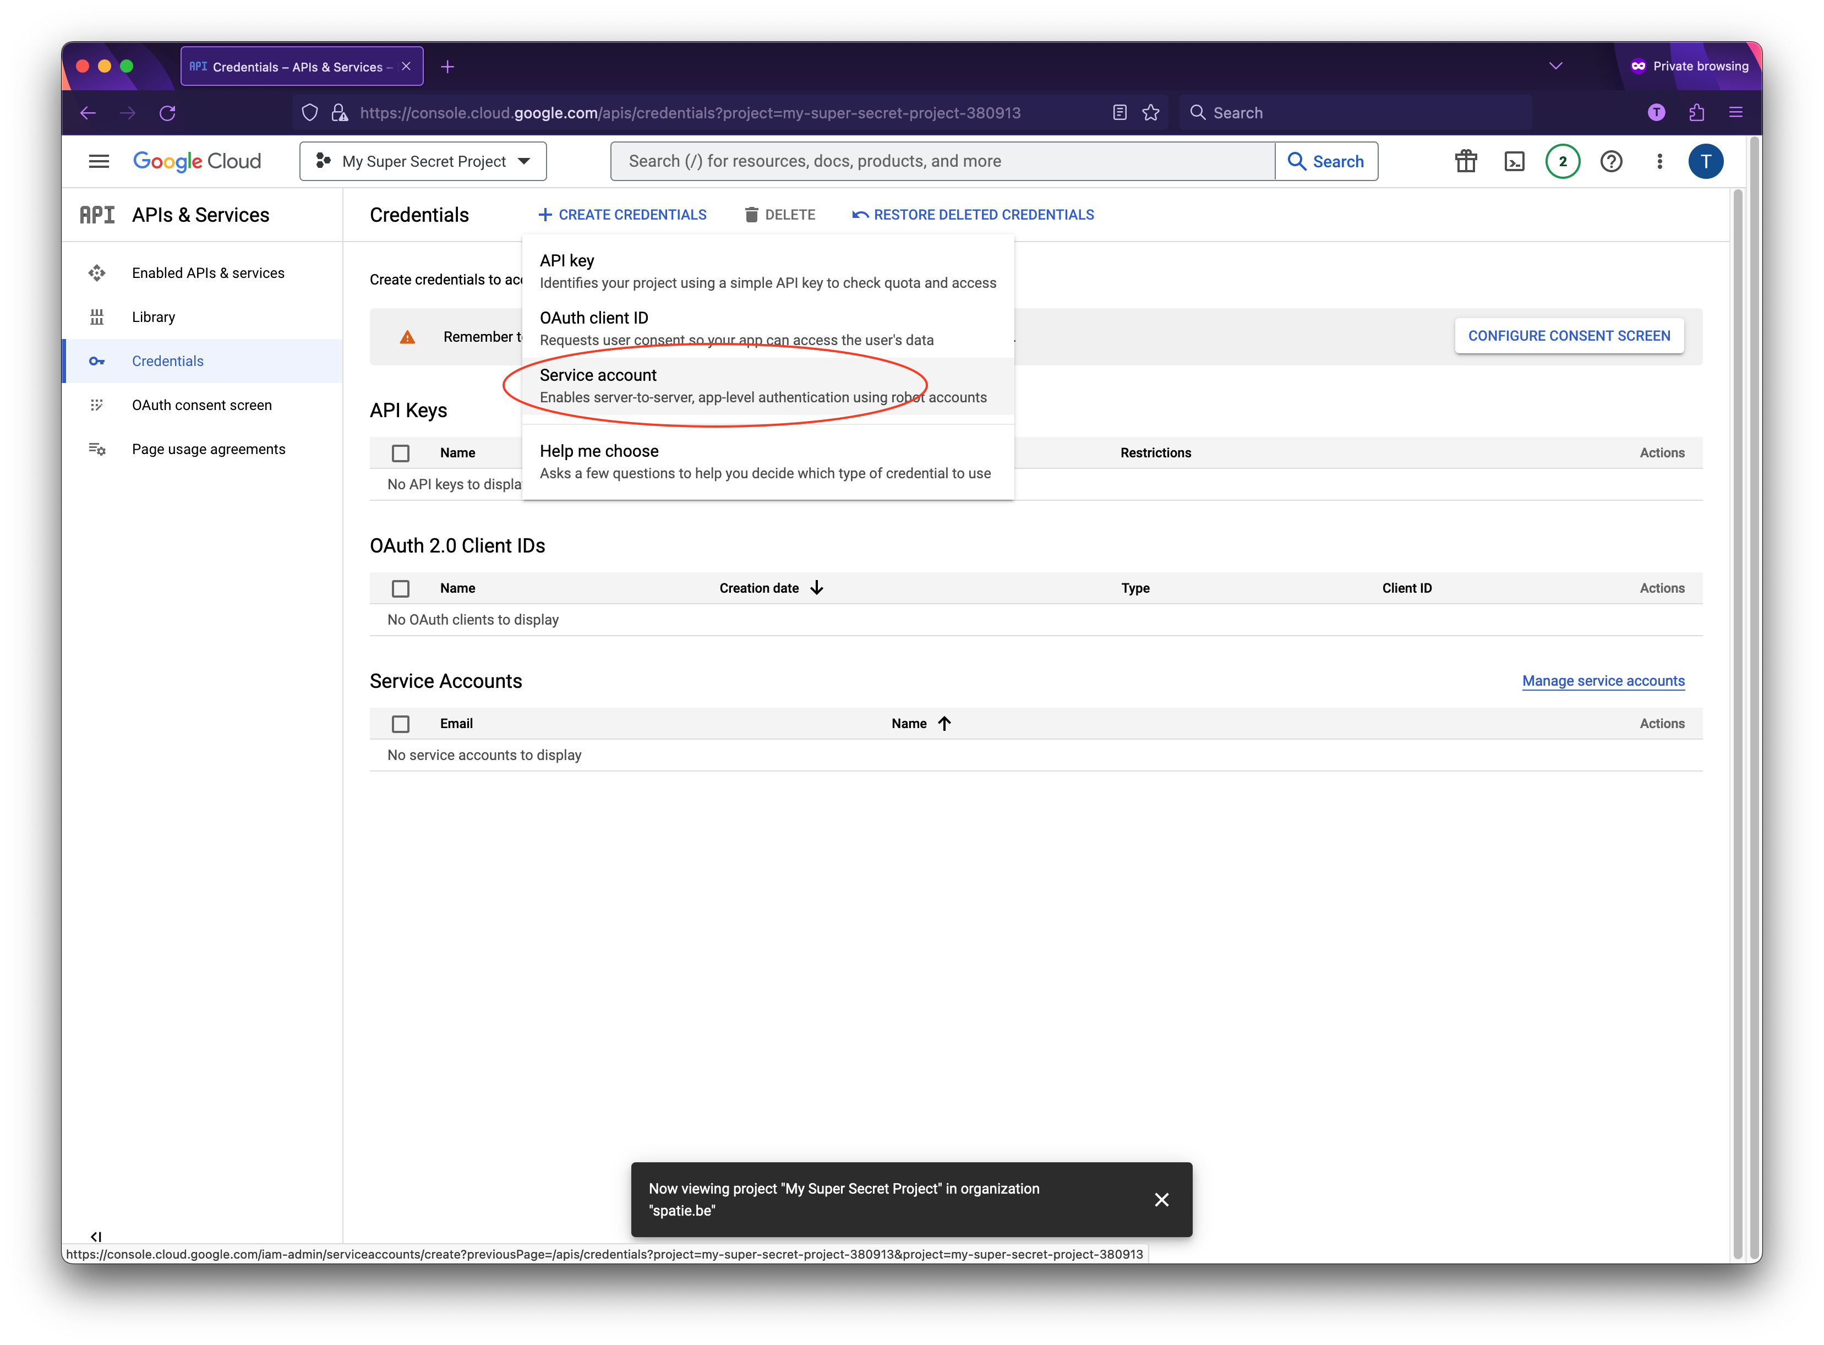Open the Google Cloud help menu

coord(1610,160)
